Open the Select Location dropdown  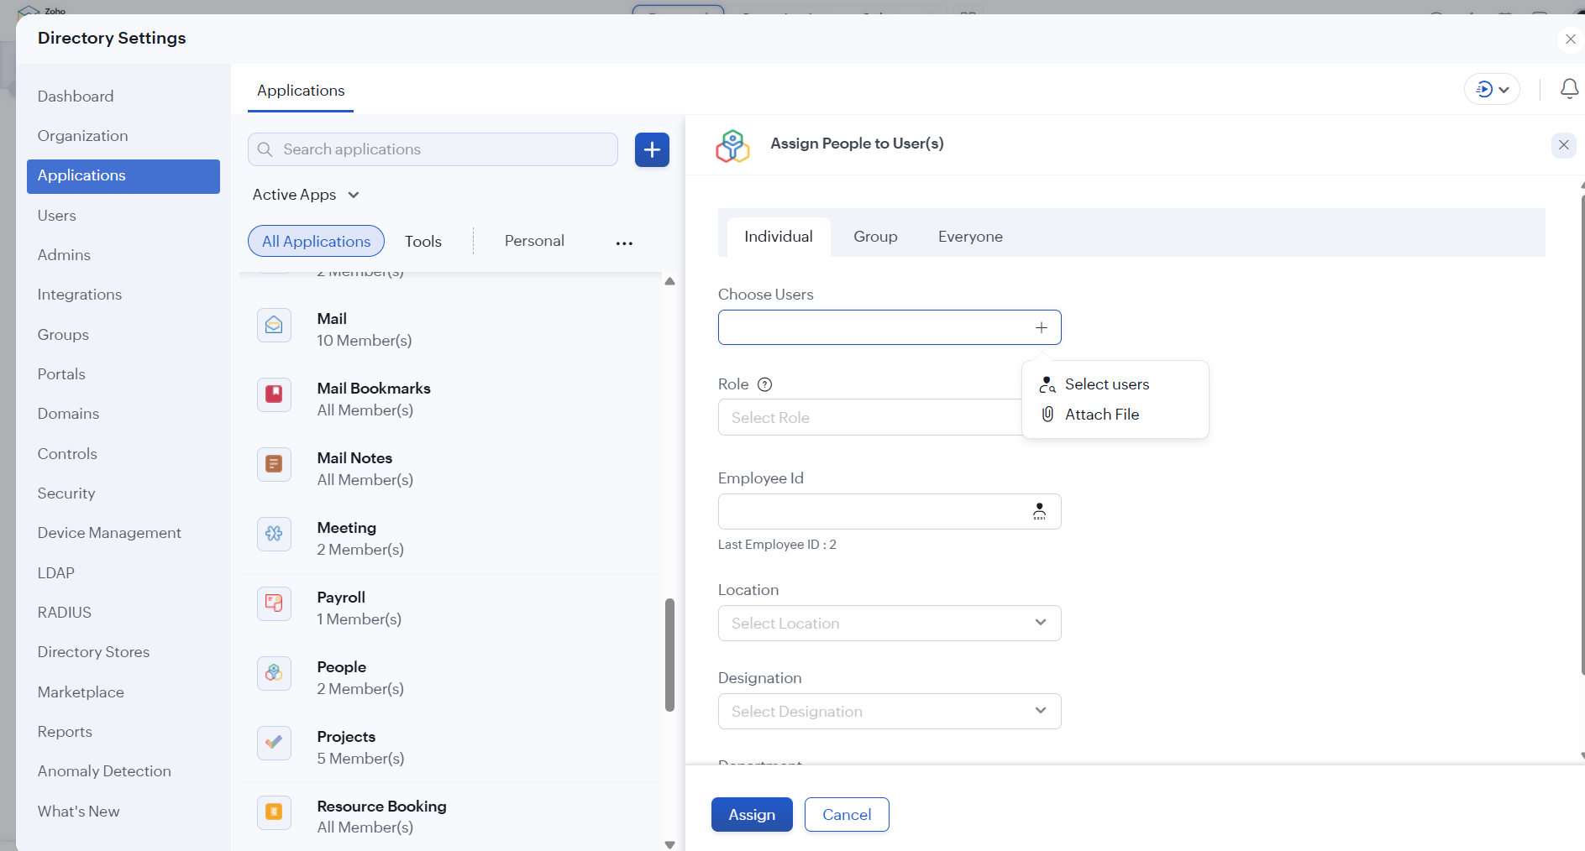[x=889, y=624]
